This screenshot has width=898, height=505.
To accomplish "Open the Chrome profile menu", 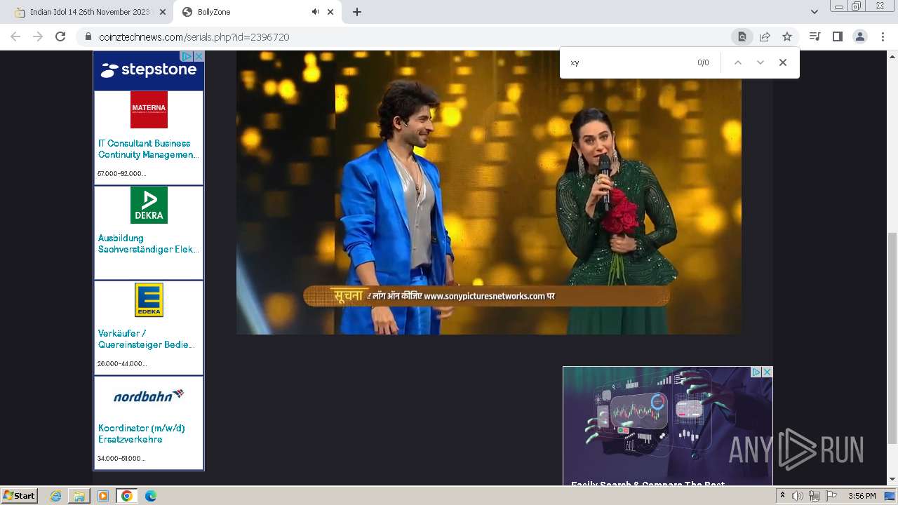I will pos(859,36).
